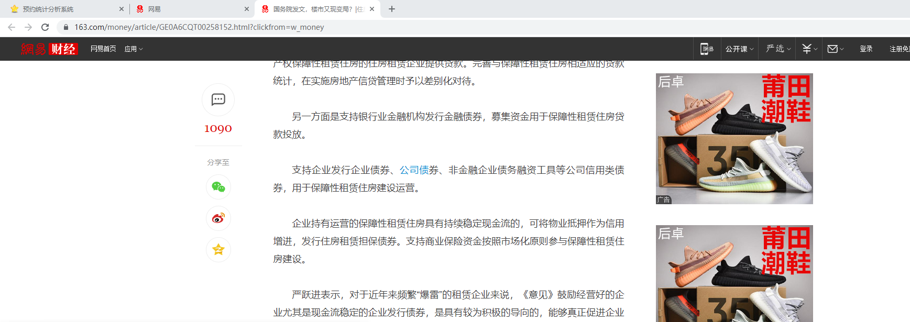Expand the 严选 dropdown
Viewport: 910px width, 322px height.
(x=778, y=49)
